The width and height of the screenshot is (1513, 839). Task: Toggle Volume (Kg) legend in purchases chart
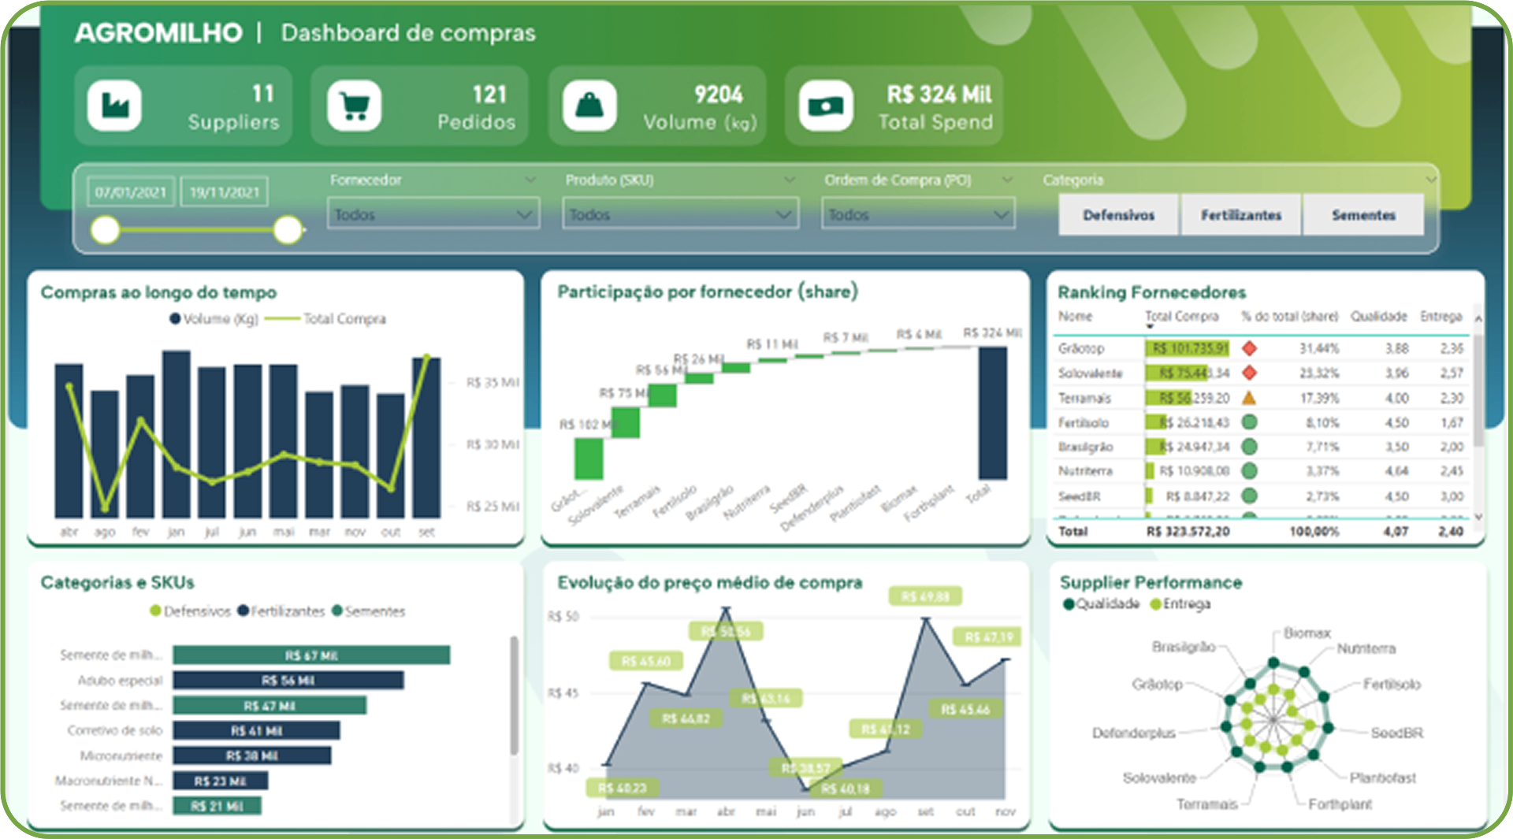(x=214, y=319)
